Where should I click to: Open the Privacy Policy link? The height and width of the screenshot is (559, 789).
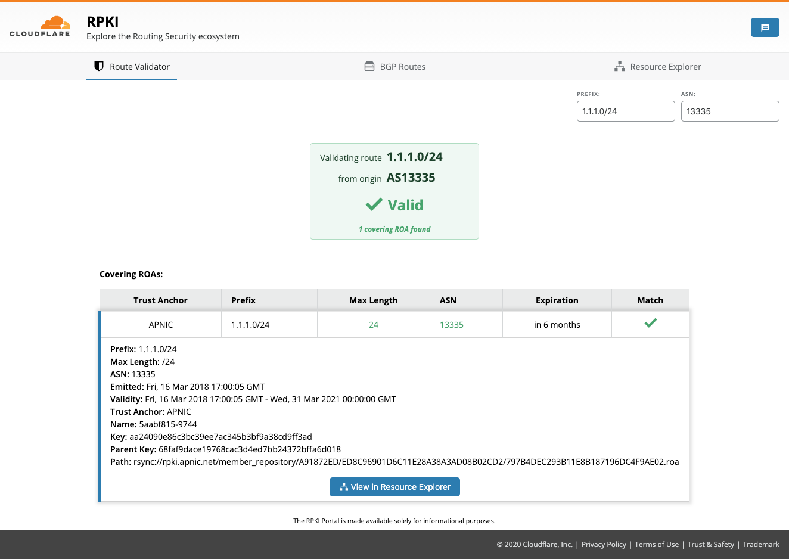coord(604,545)
